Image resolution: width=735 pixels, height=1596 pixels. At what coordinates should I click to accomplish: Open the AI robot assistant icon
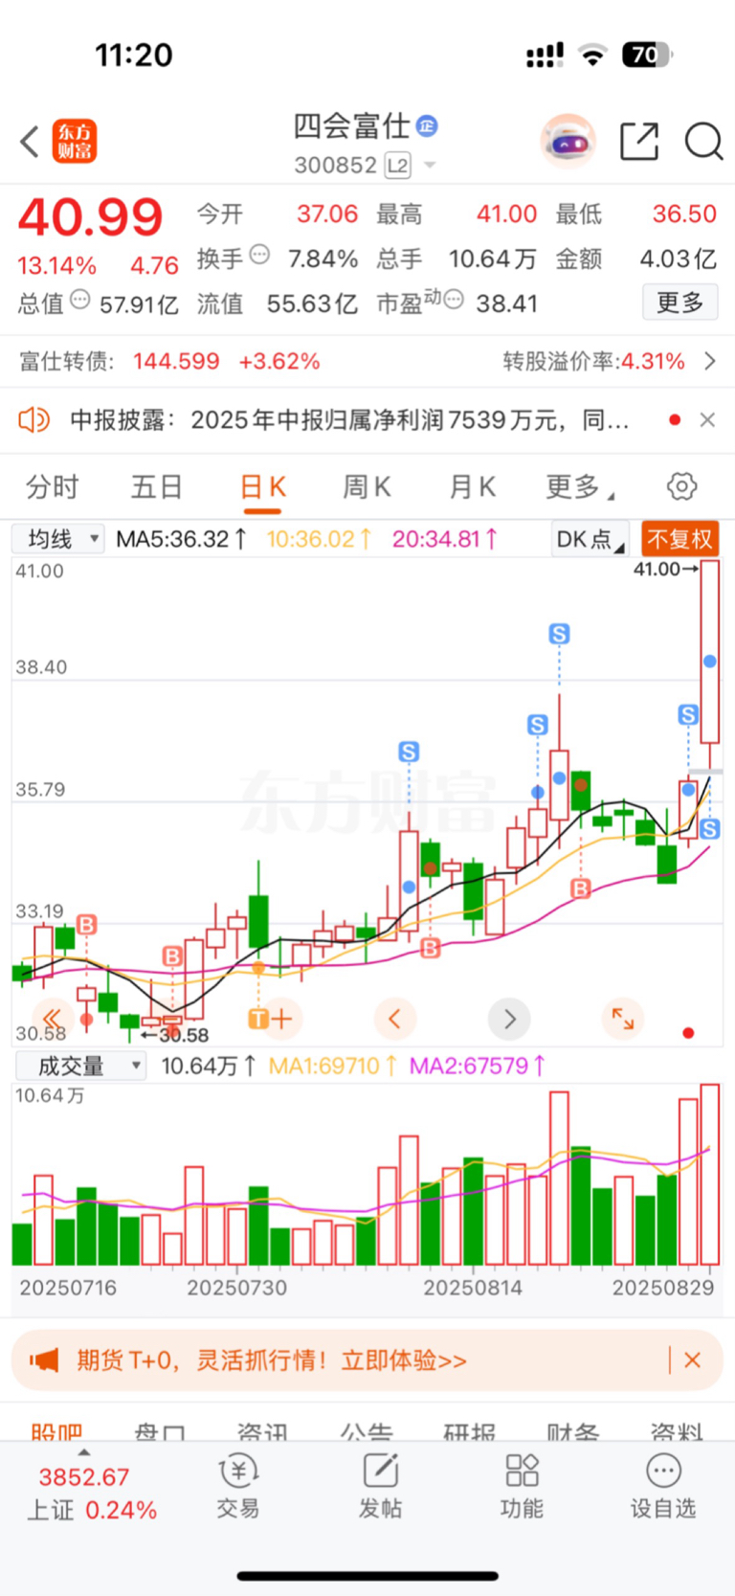tap(568, 142)
